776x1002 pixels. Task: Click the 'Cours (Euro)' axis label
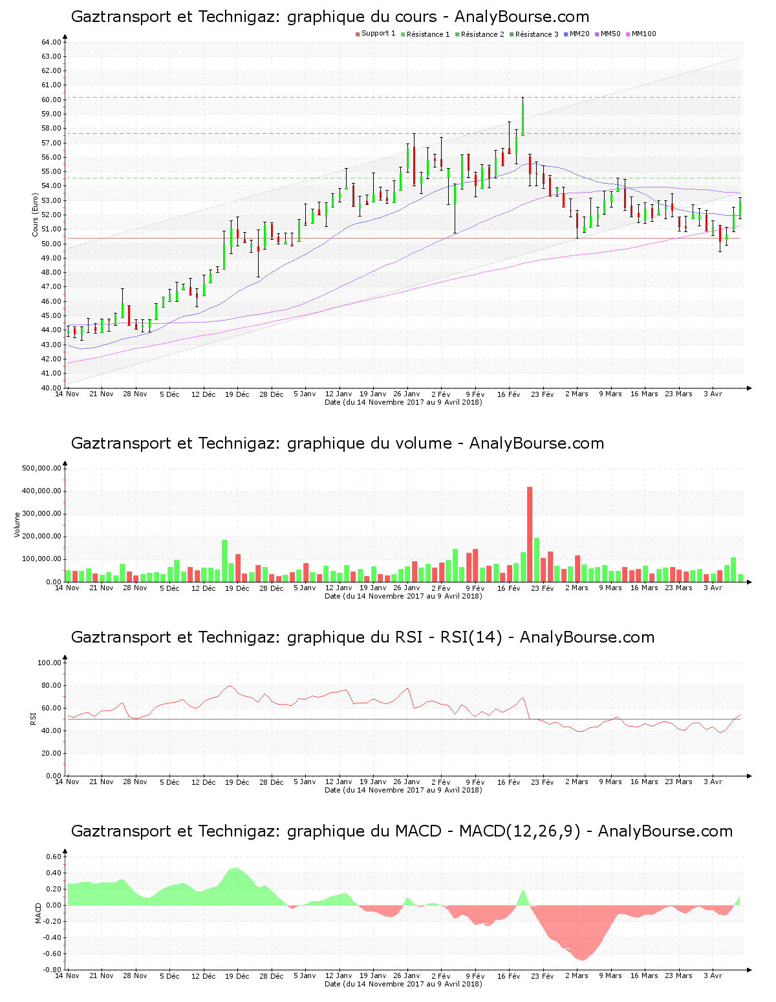pos(36,215)
